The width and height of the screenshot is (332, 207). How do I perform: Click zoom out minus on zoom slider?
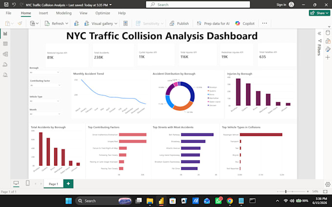[278, 191]
